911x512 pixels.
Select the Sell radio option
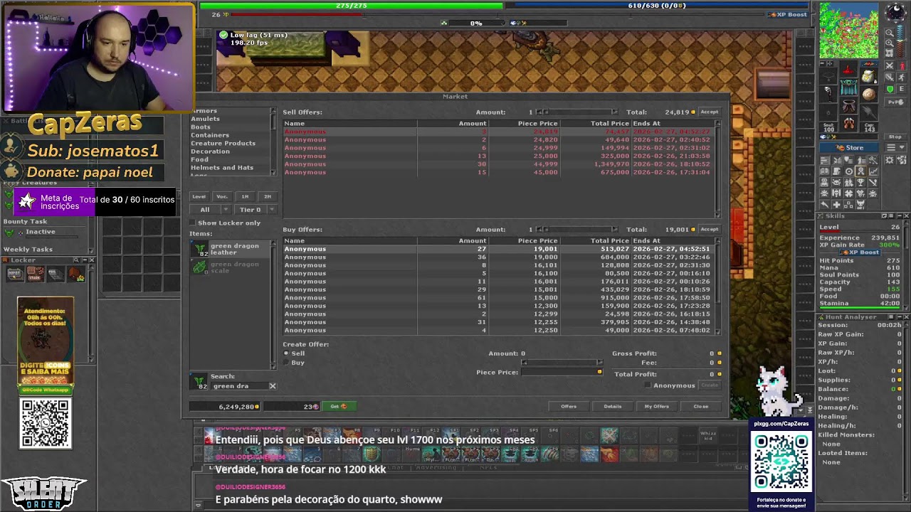[x=286, y=353]
